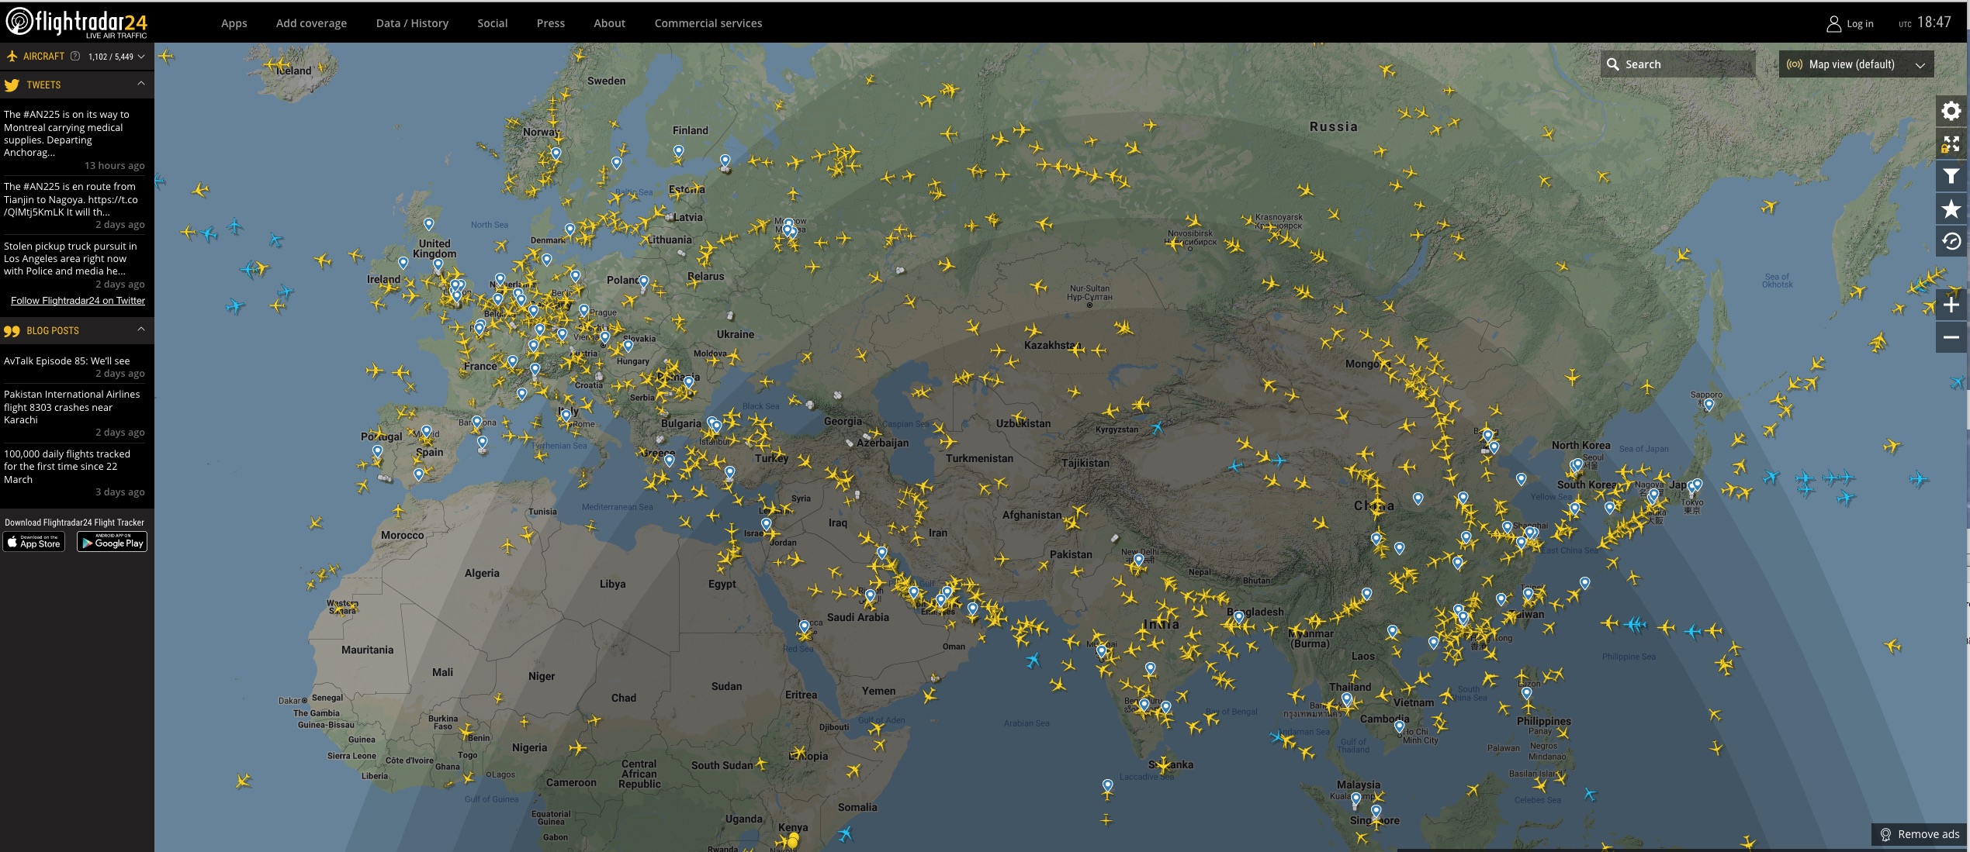
Task: Click the Aircraft plane icon in sidebar
Action: [12, 56]
